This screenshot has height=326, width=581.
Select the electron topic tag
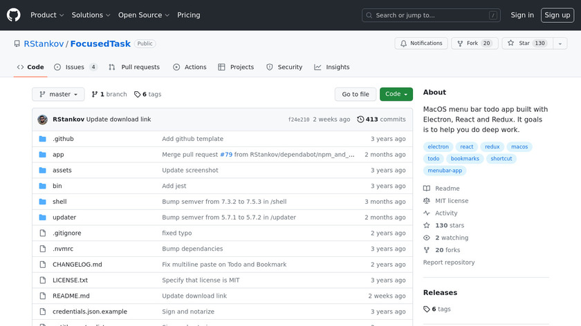coord(439,147)
